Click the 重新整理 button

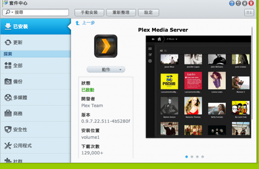click(x=121, y=13)
